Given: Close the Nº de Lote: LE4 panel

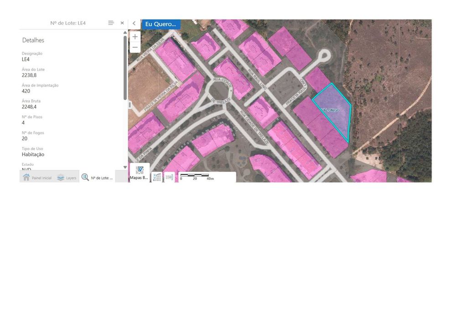Looking at the screenshot, I should pyautogui.click(x=122, y=23).
